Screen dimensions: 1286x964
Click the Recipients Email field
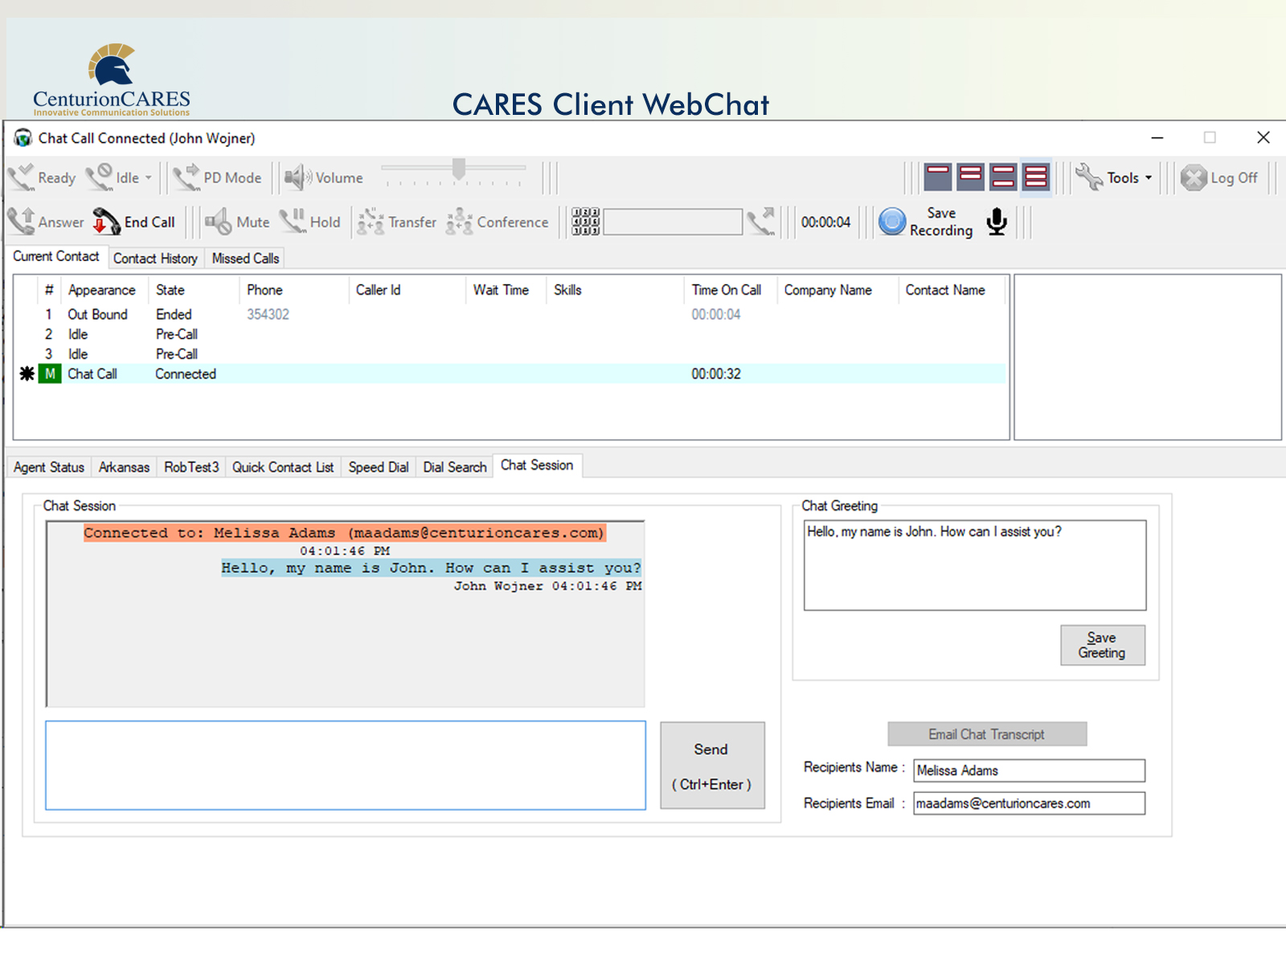(x=1030, y=803)
